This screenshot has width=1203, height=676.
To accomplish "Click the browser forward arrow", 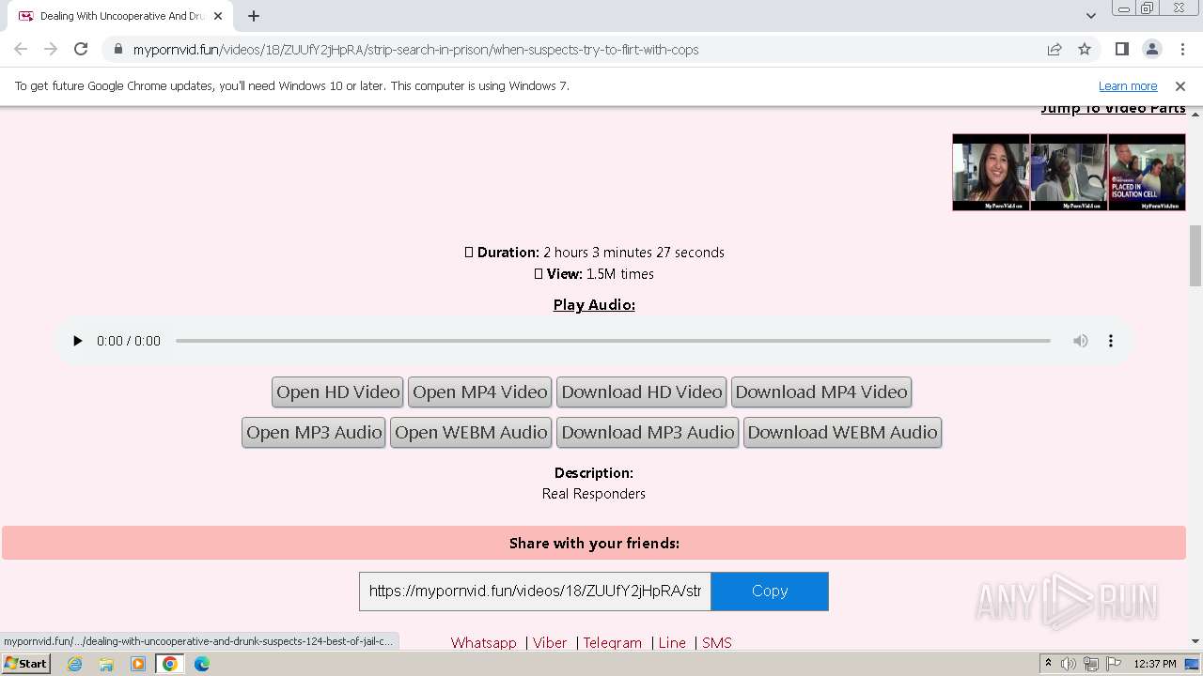I will click(51, 50).
